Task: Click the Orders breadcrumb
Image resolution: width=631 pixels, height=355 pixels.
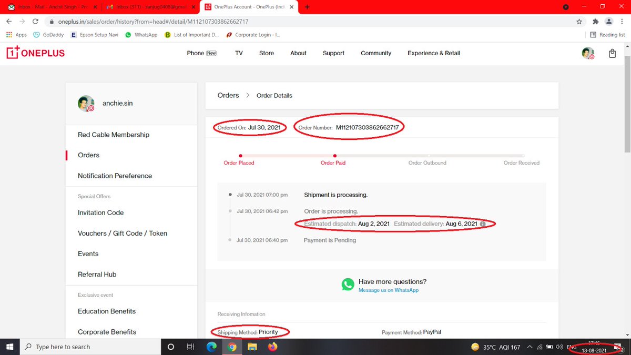Action: coord(228,95)
